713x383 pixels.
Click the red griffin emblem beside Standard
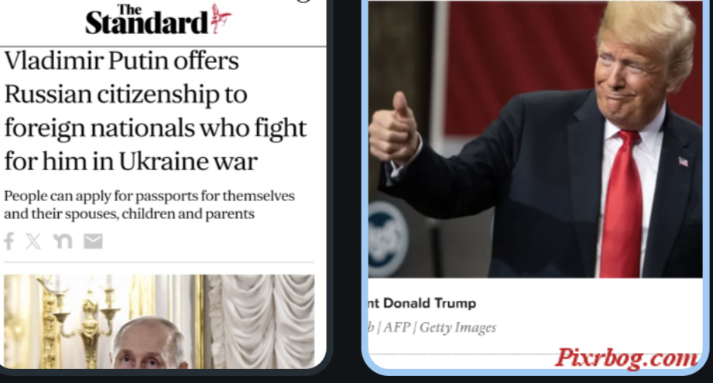221,19
